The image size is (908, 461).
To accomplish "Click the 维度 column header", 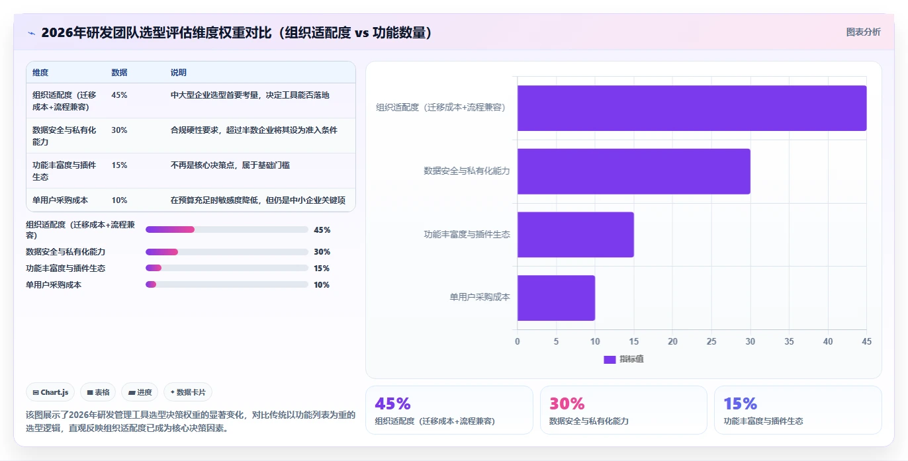I will point(40,73).
